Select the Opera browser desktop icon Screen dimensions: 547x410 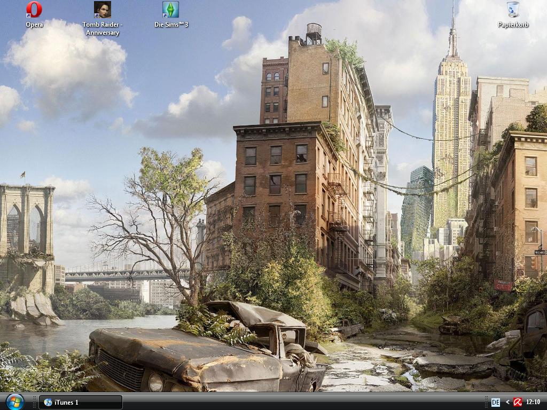pos(34,10)
